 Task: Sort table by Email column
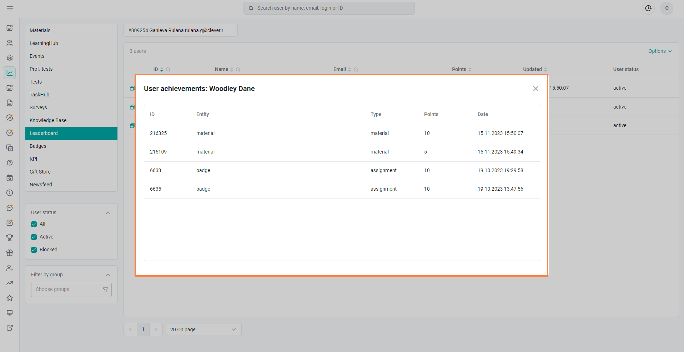pyautogui.click(x=349, y=70)
